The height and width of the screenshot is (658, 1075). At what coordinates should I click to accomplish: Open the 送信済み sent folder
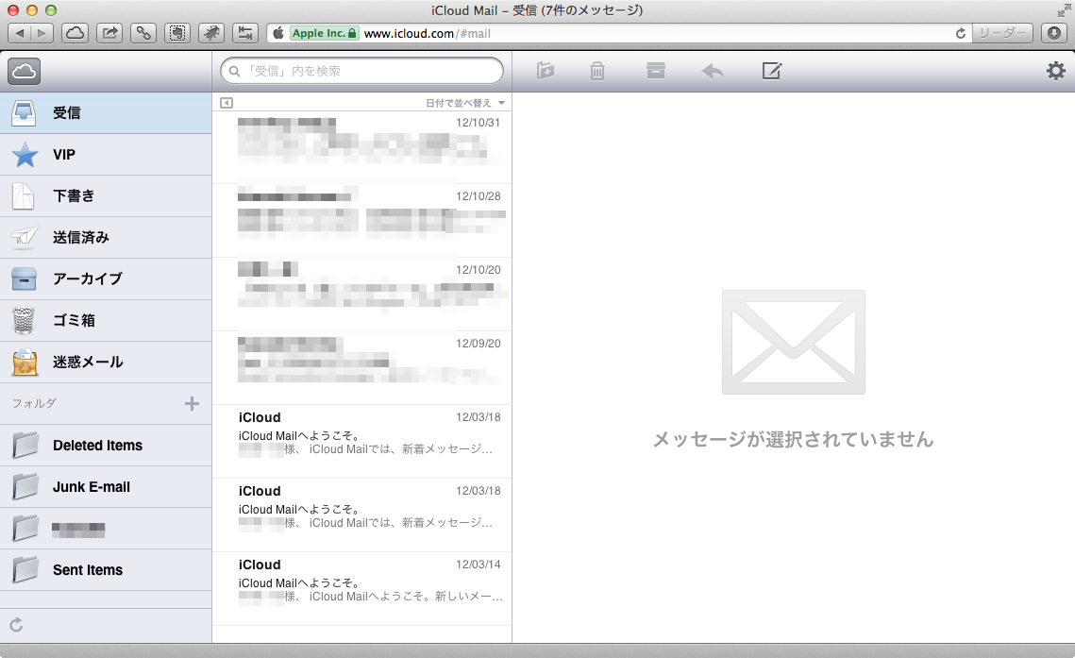tap(106, 238)
